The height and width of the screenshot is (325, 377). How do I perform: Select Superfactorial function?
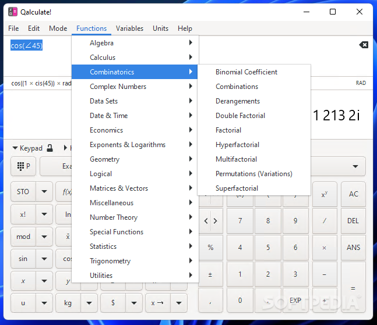(x=254, y=188)
